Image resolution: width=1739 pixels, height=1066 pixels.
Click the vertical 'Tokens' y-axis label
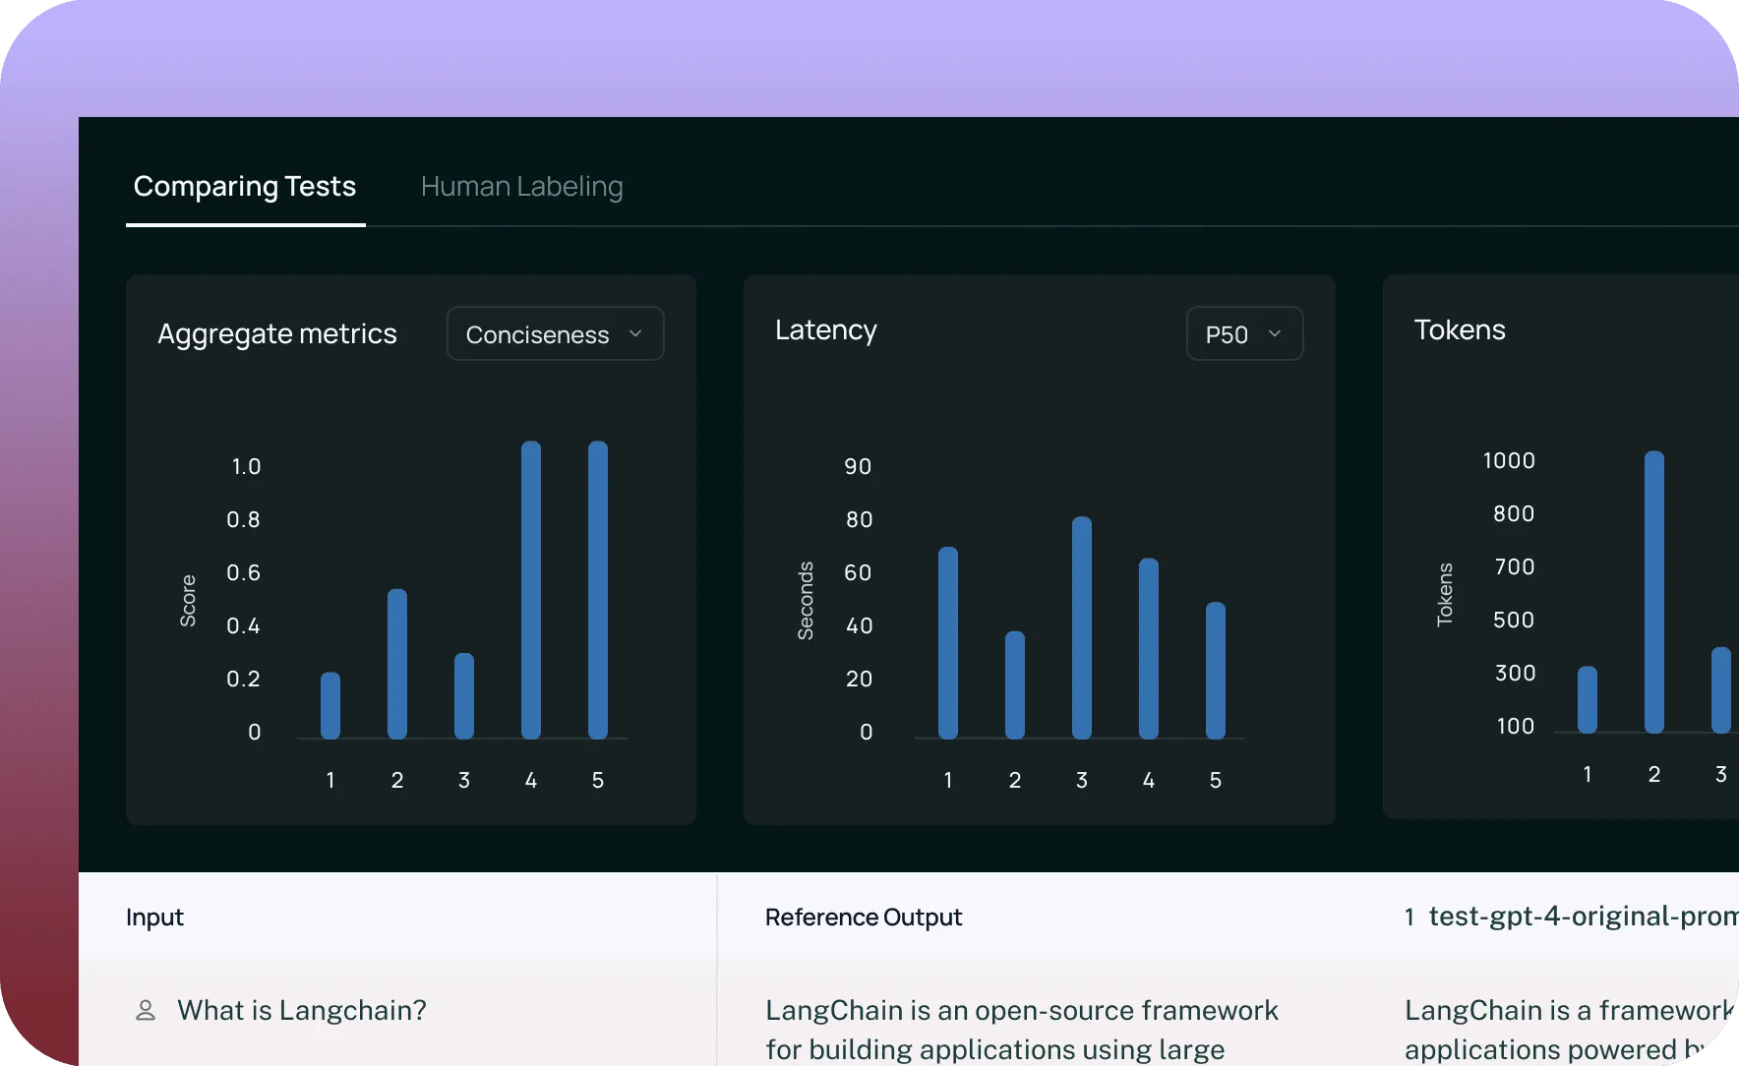pyautogui.click(x=1445, y=594)
